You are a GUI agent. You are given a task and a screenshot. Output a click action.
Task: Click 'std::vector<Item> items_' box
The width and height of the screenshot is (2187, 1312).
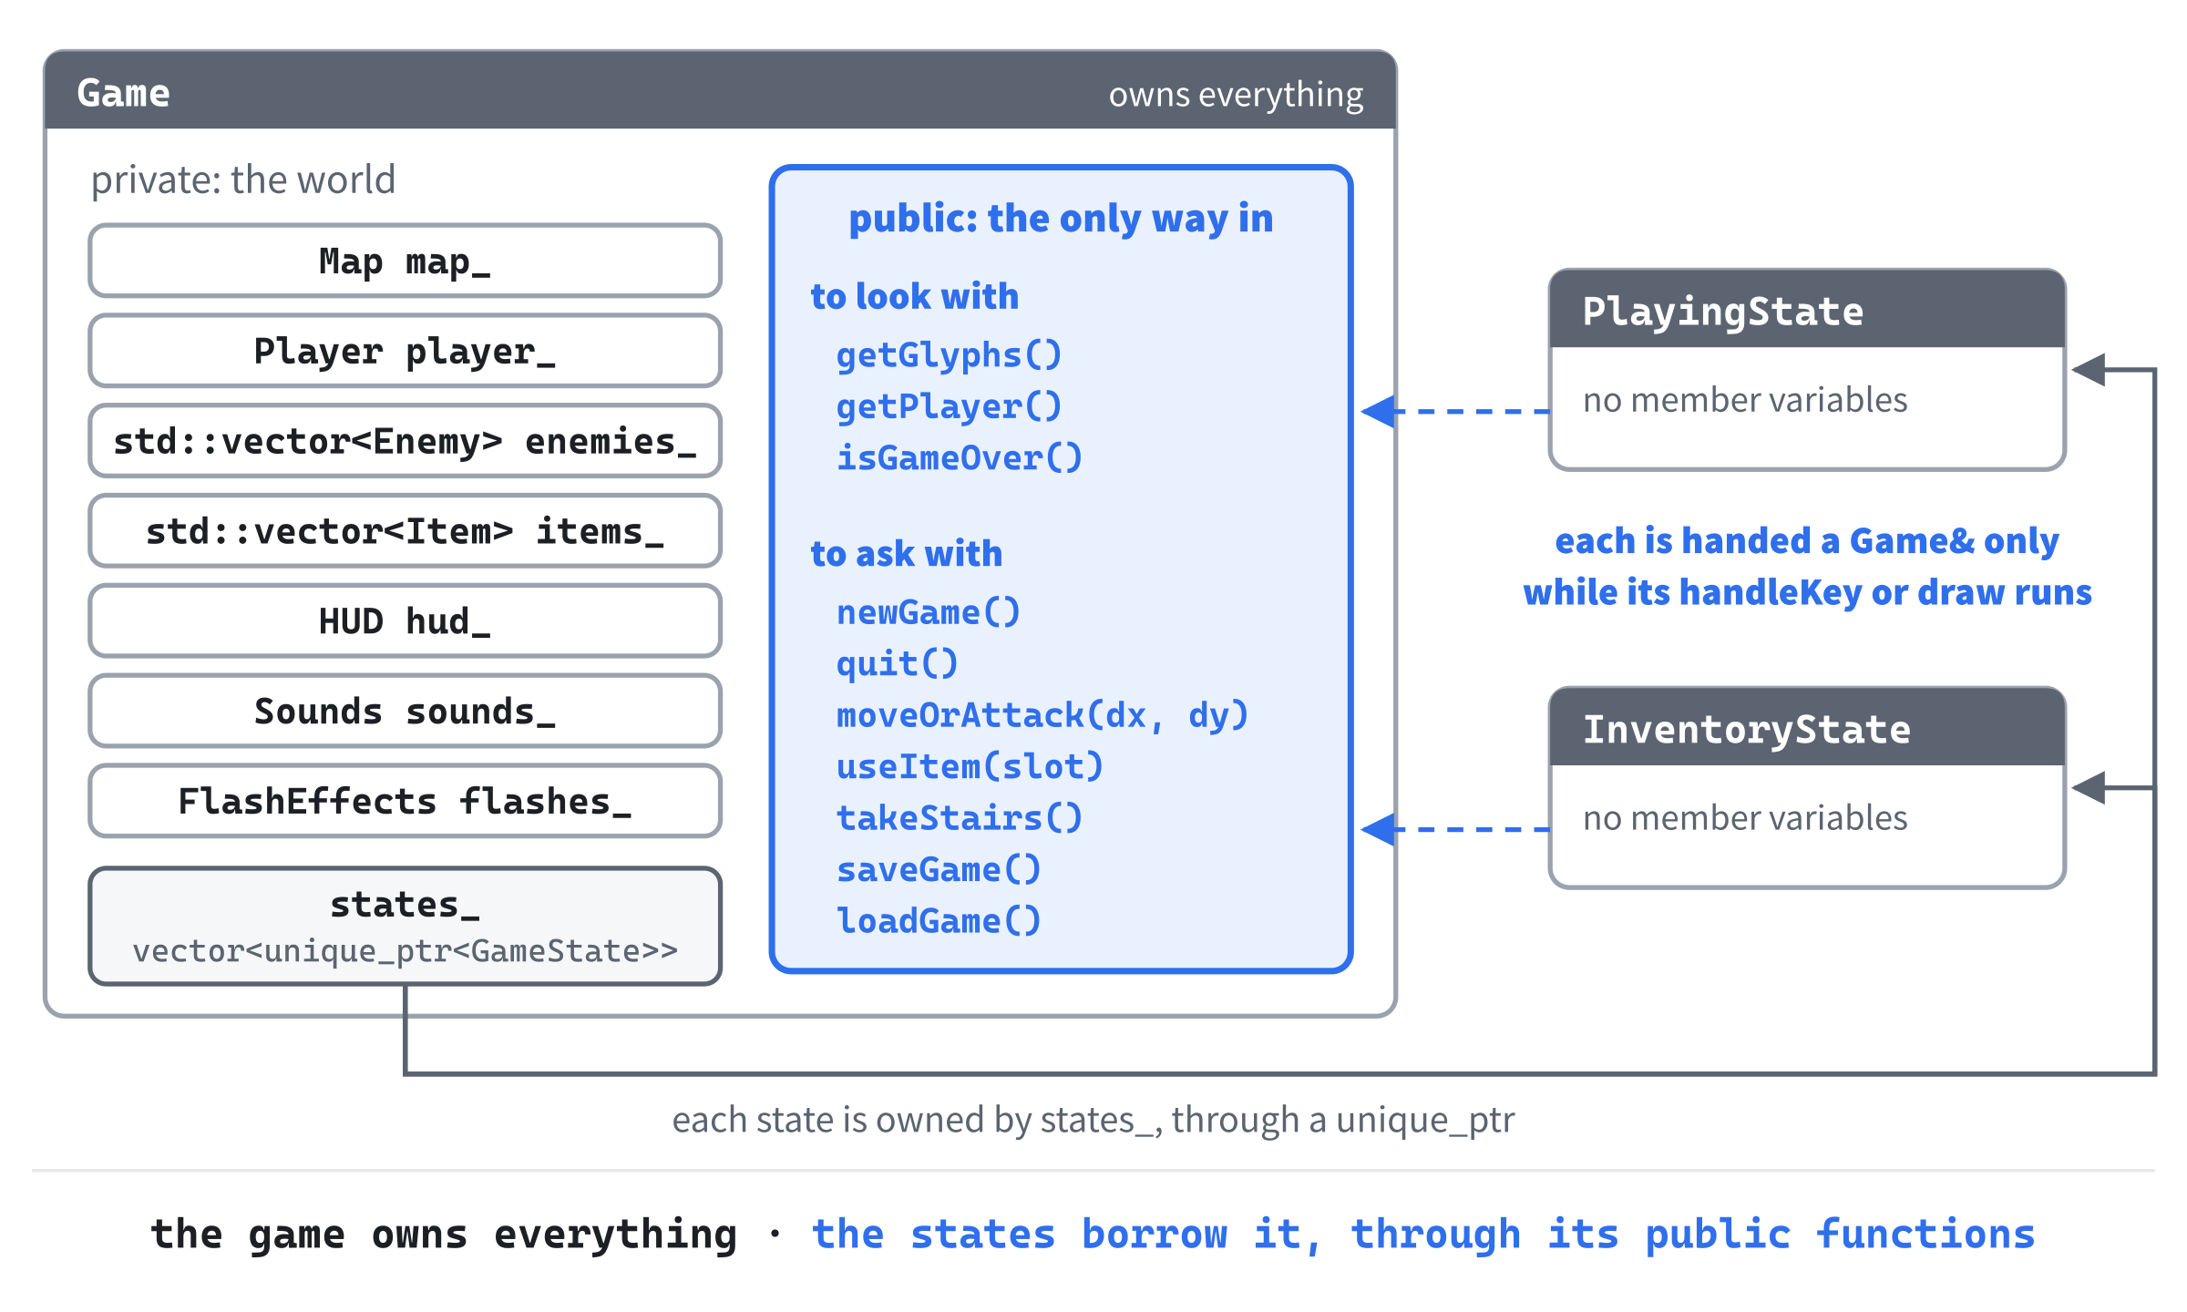click(x=405, y=532)
